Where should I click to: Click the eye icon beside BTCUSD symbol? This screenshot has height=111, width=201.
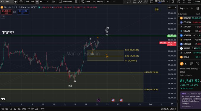click(x=15, y=2)
